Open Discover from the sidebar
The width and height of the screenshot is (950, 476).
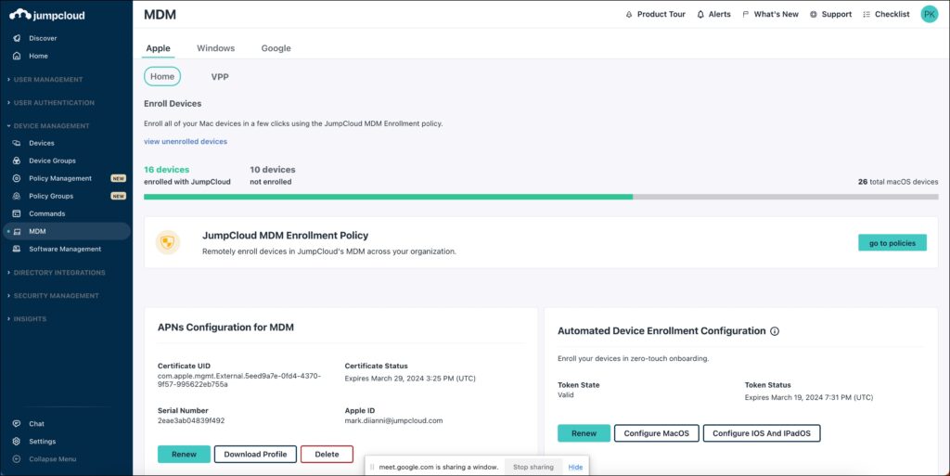[42, 38]
